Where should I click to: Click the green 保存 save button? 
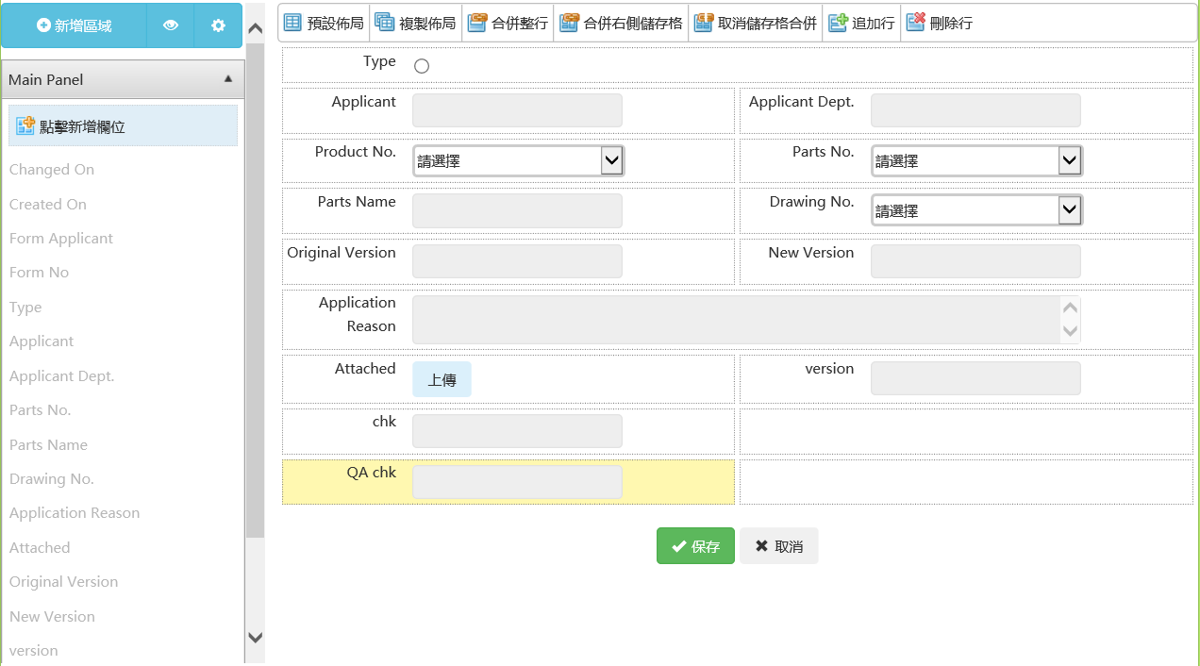point(695,546)
